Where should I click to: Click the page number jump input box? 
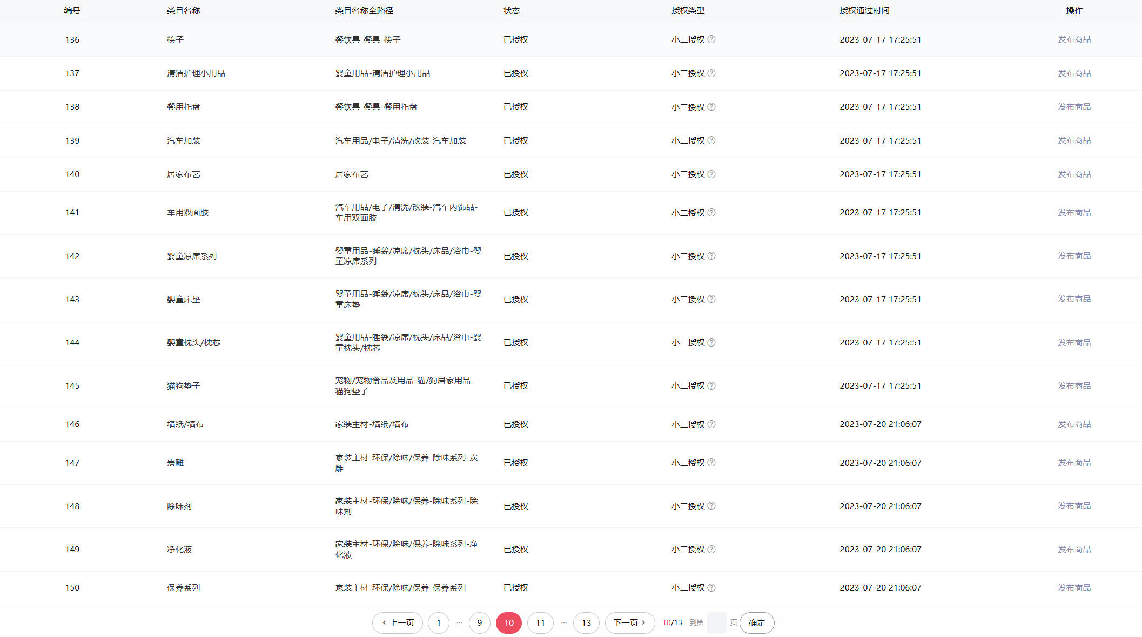pos(716,623)
